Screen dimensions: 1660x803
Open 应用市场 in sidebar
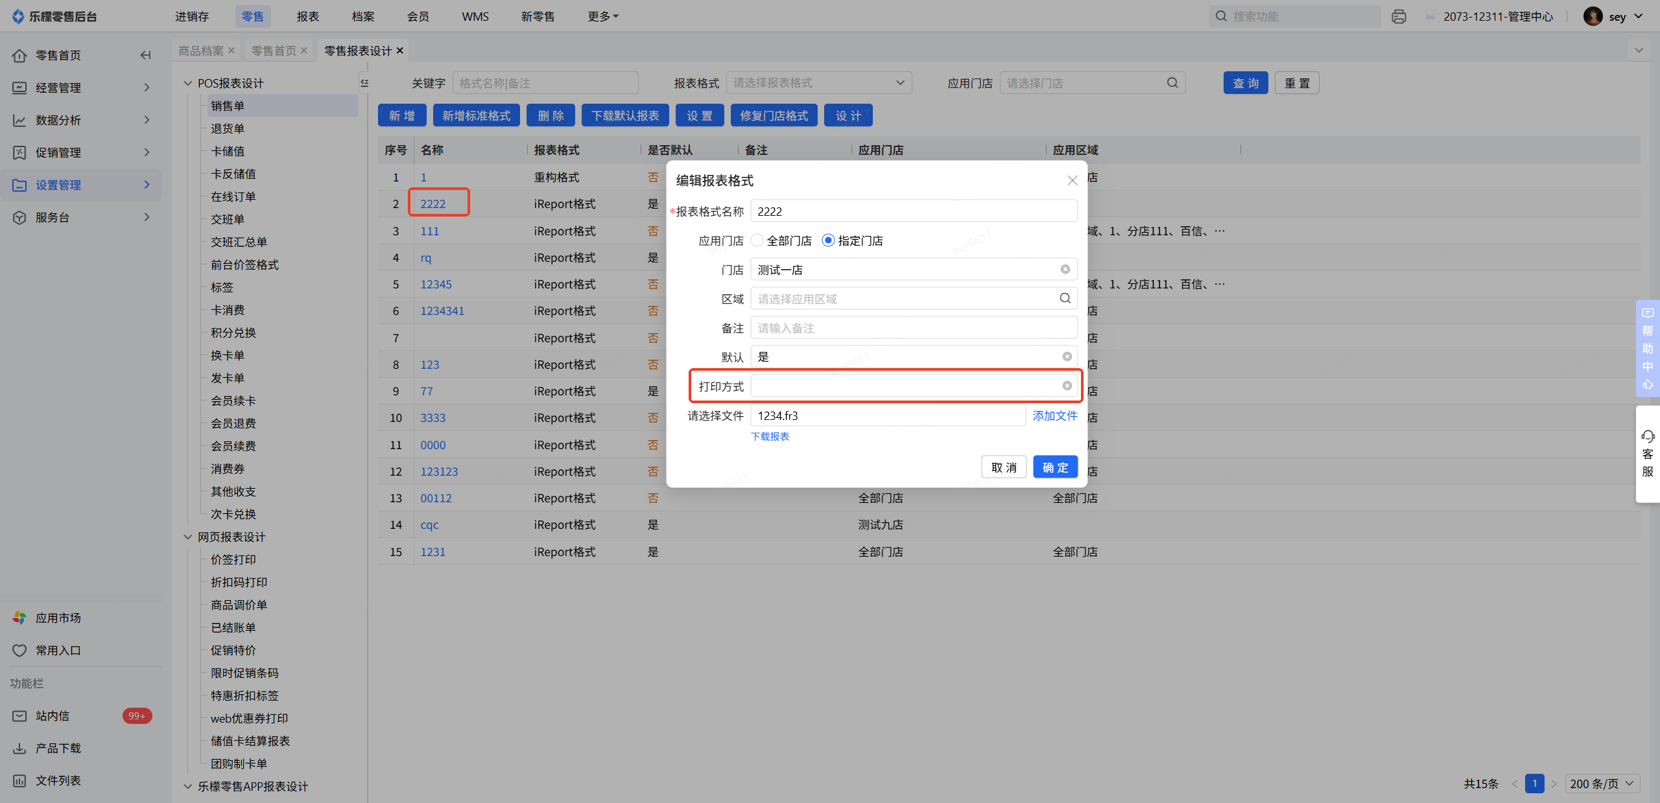(x=58, y=618)
